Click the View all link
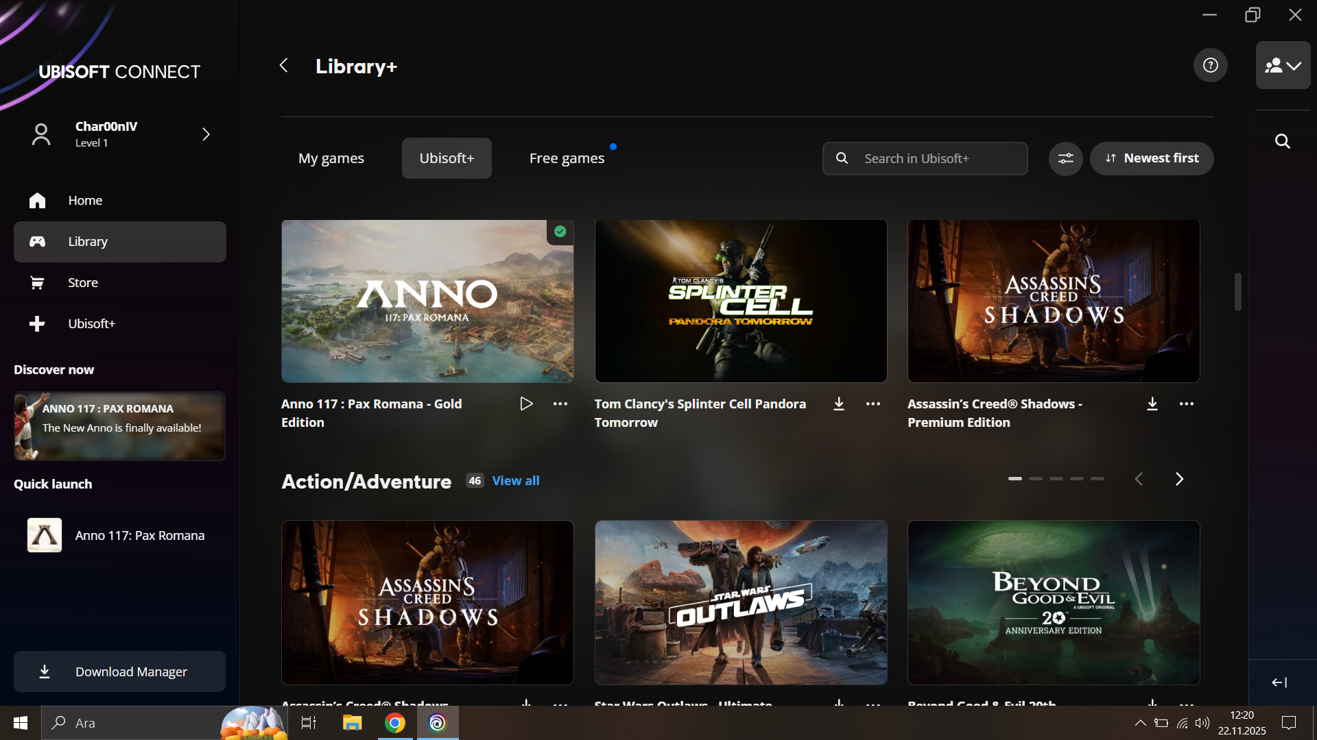This screenshot has width=1317, height=740. tap(515, 480)
